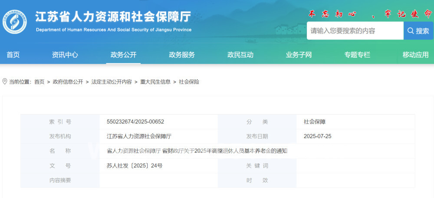Go to 重大民生信息 in the breadcrumb
This screenshot has height=198, width=434.
(155, 82)
